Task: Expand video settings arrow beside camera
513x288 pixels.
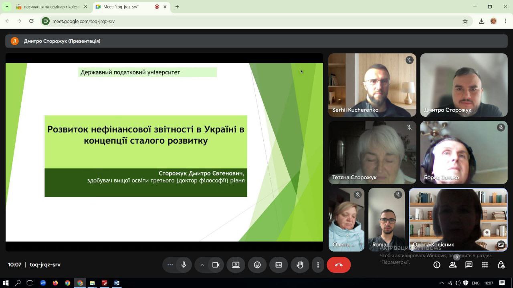Action: coord(202,265)
